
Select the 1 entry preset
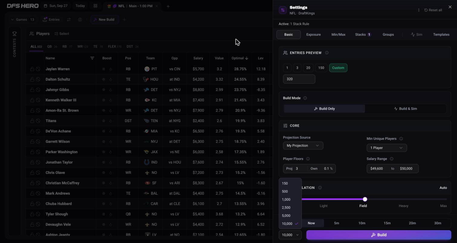click(287, 68)
